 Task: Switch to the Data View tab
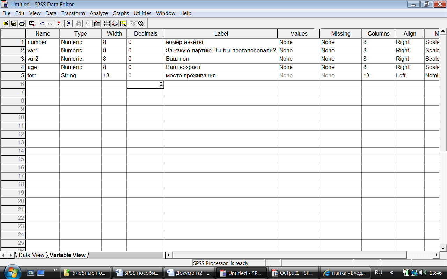click(x=31, y=255)
